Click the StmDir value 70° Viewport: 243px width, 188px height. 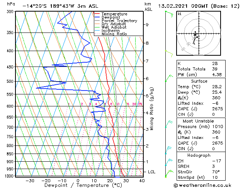(216, 172)
